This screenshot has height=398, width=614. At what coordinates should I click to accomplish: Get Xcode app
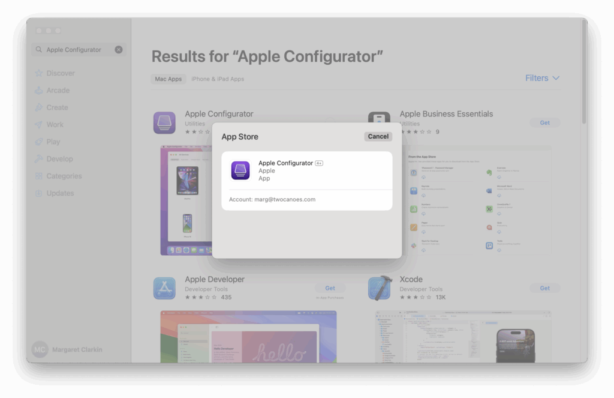point(544,288)
